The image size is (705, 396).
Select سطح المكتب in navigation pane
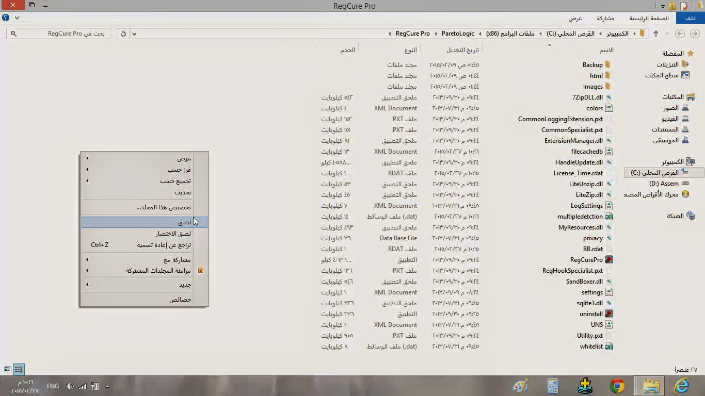[662, 75]
